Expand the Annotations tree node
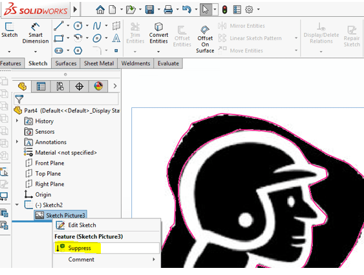364x275 pixels. [x=17, y=141]
